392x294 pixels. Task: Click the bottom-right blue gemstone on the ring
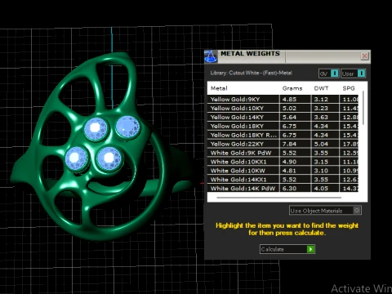[109, 158]
